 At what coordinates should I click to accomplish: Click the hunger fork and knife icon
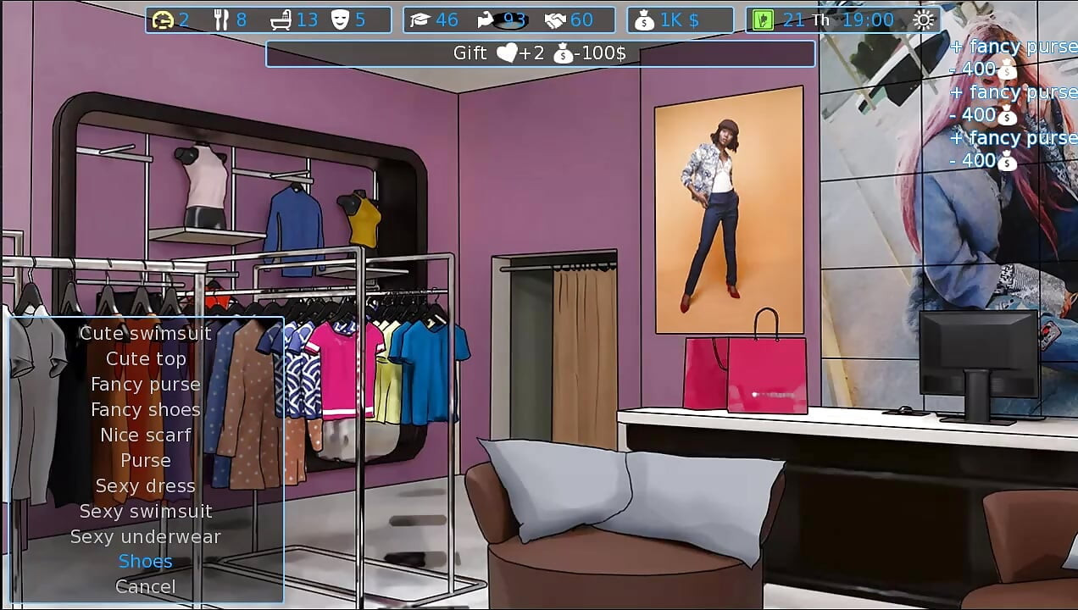point(221,19)
